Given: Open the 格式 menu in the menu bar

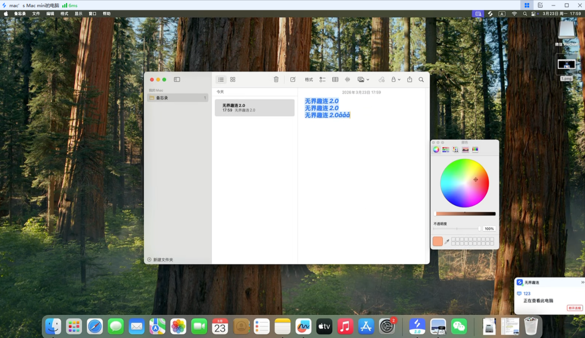Looking at the screenshot, I should (64, 13).
